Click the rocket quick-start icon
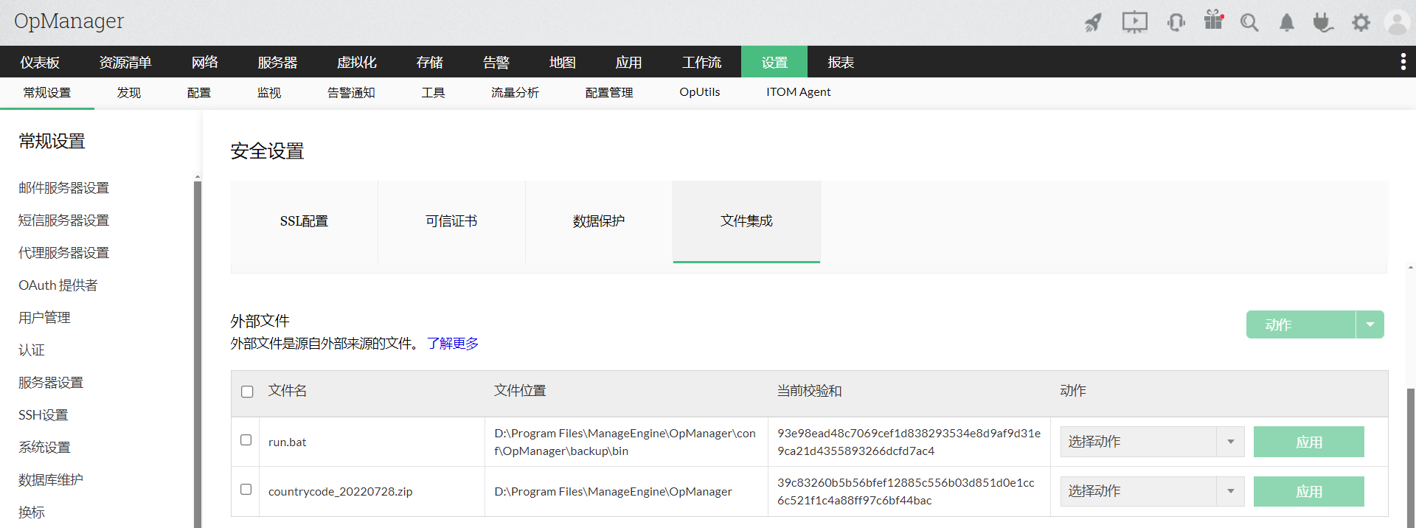 tap(1093, 23)
